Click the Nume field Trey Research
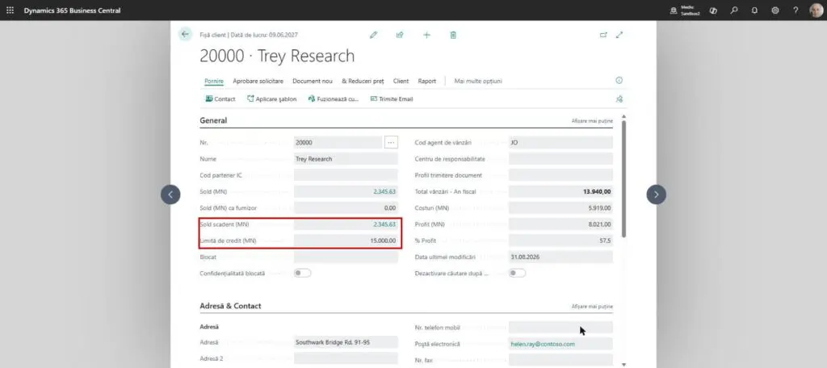This screenshot has height=368, width=827. 346,159
